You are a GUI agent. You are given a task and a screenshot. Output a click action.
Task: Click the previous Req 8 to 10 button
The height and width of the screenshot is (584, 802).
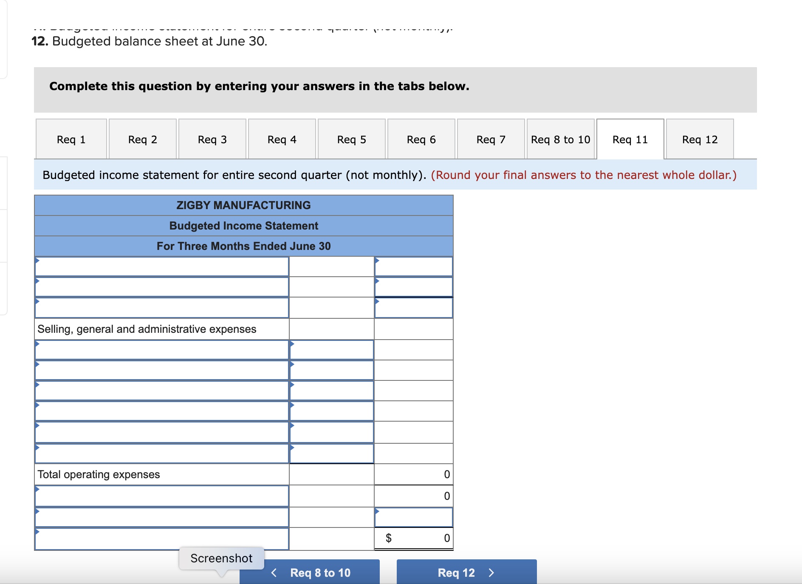point(310,572)
